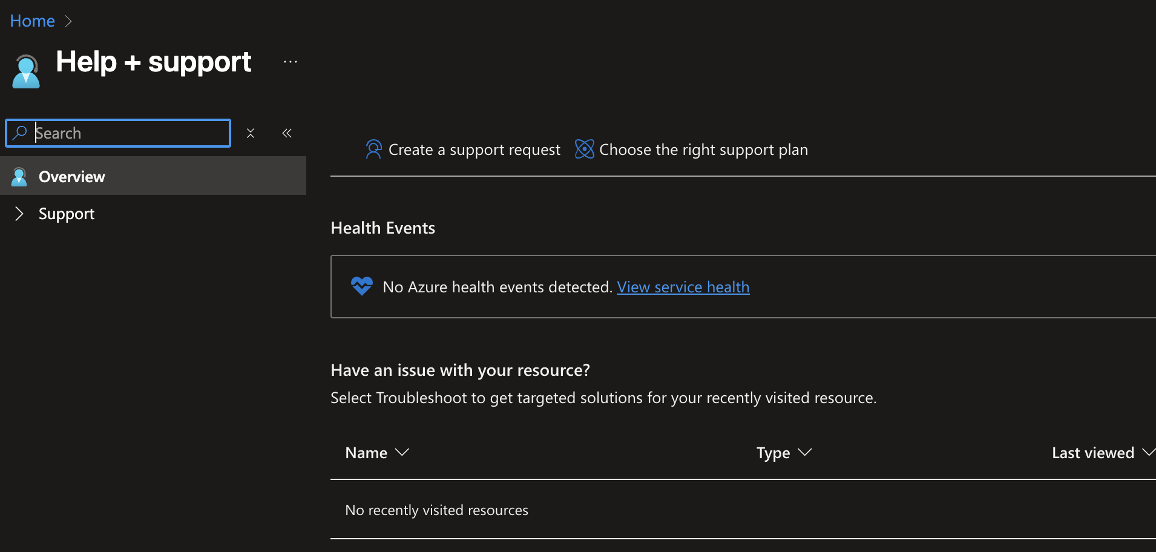Collapse the sidebar with double chevron
Viewport: 1156px width, 552px height.
tap(287, 133)
